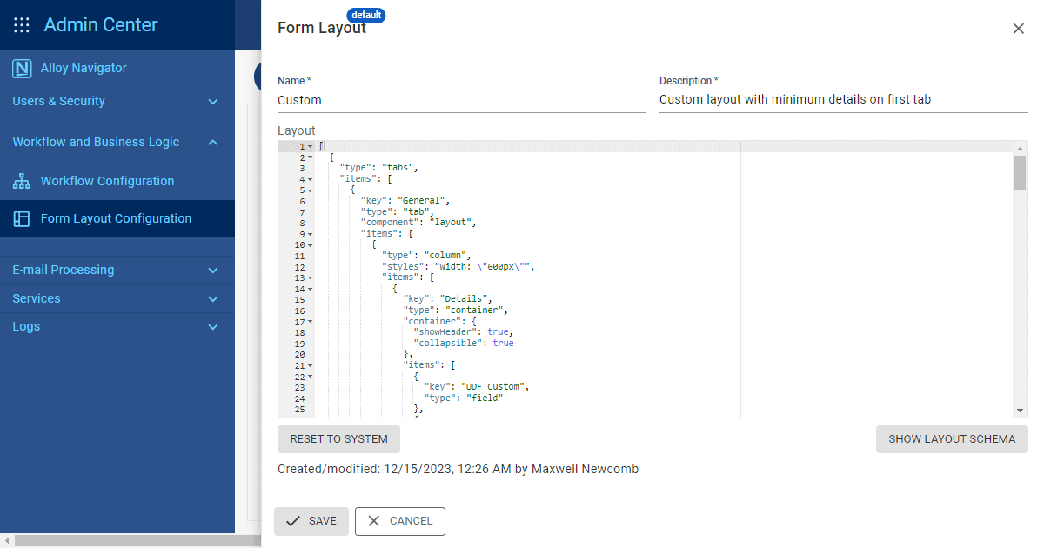Expand the E-mail Processing section
This screenshot has width=1044, height=548.
coord(213,271)
